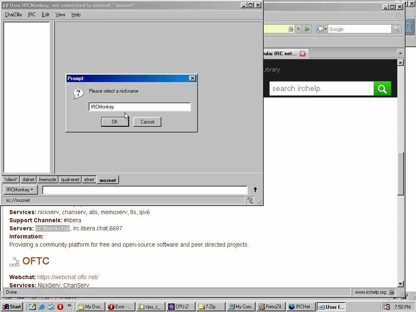
Task: Open the Google search engine dropdown
Action: (322, 29)
